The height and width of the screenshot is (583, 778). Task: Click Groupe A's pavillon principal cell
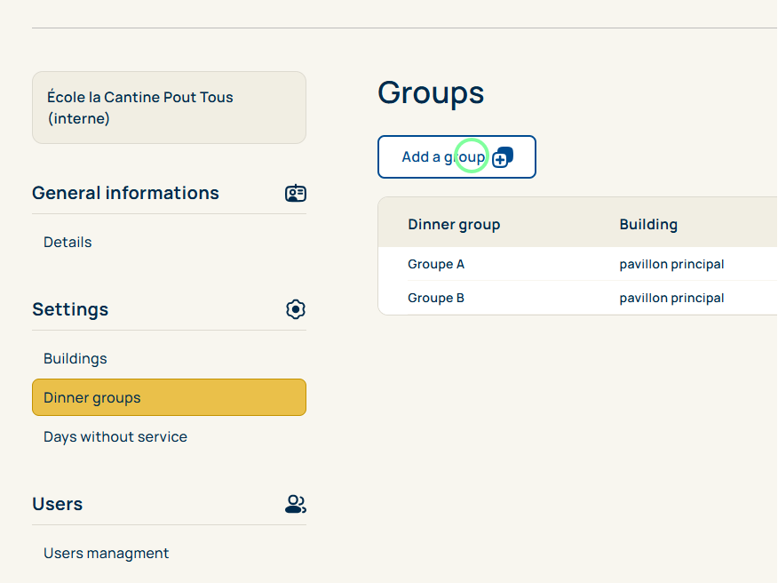click(671, 264)
